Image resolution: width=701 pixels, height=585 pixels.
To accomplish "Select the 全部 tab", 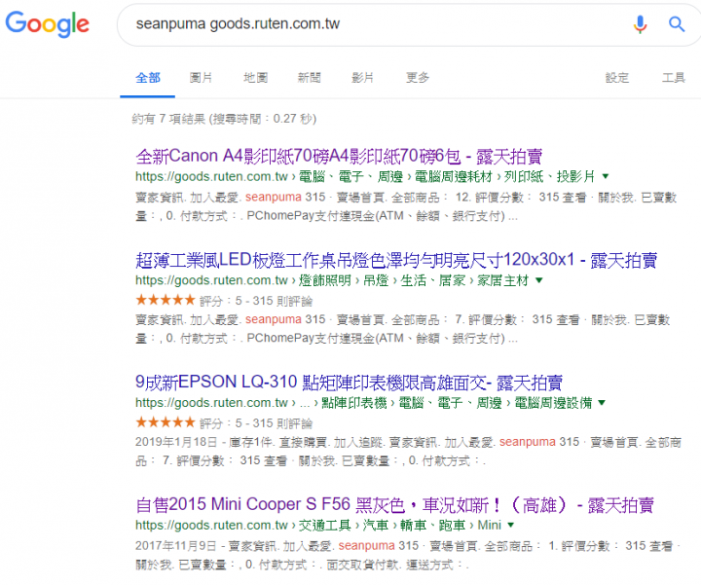I will [x=148, y=78].
